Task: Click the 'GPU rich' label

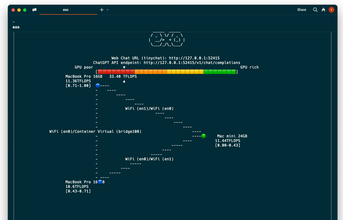Action: pyautogui.click(x=249, y=67)
